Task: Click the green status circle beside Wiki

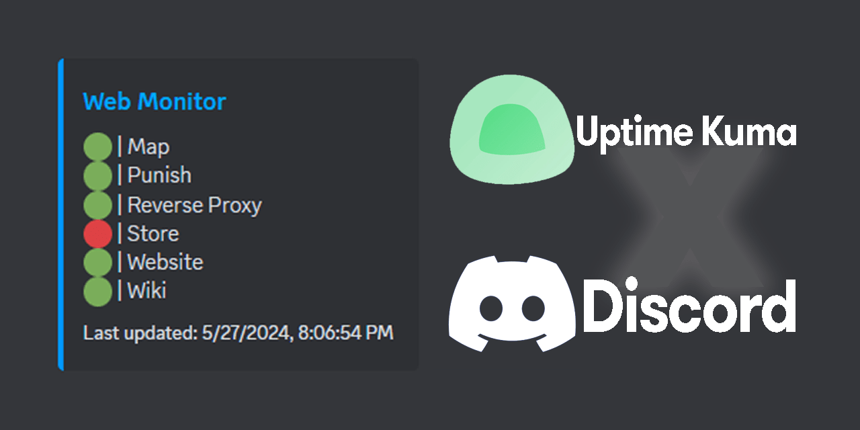Action: click(x=97, y=292)
